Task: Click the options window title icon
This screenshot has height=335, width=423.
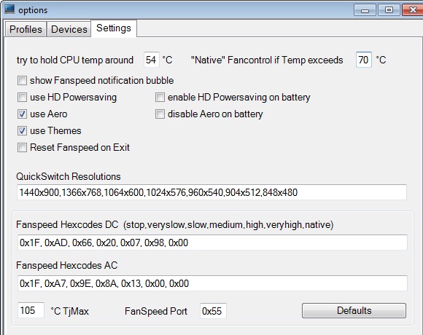Action: [x=9, y=9]
